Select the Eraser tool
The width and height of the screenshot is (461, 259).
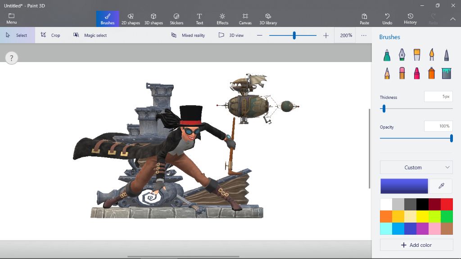pos(402,73)
